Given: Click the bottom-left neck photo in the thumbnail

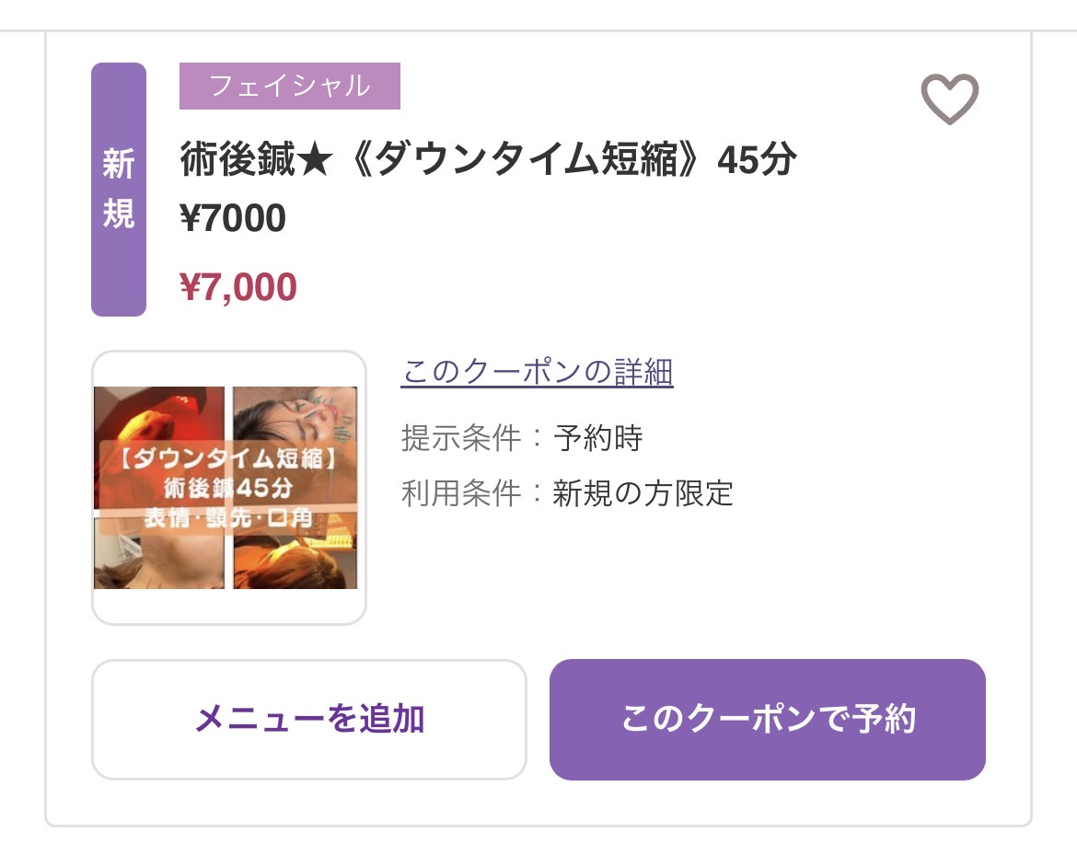Looking at the screenshot, I should 158,561.
